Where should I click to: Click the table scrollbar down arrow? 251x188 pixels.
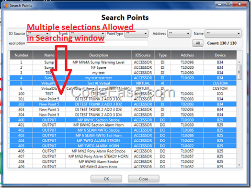tap(239, 165)
